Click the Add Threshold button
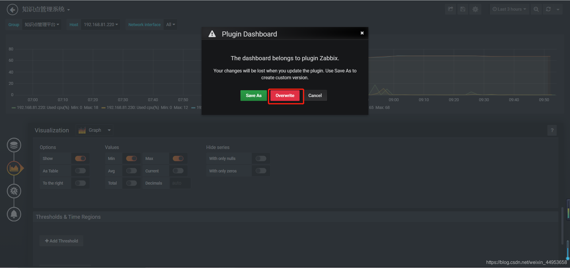This screenshot has width=570, height=268. pos(61,241)
